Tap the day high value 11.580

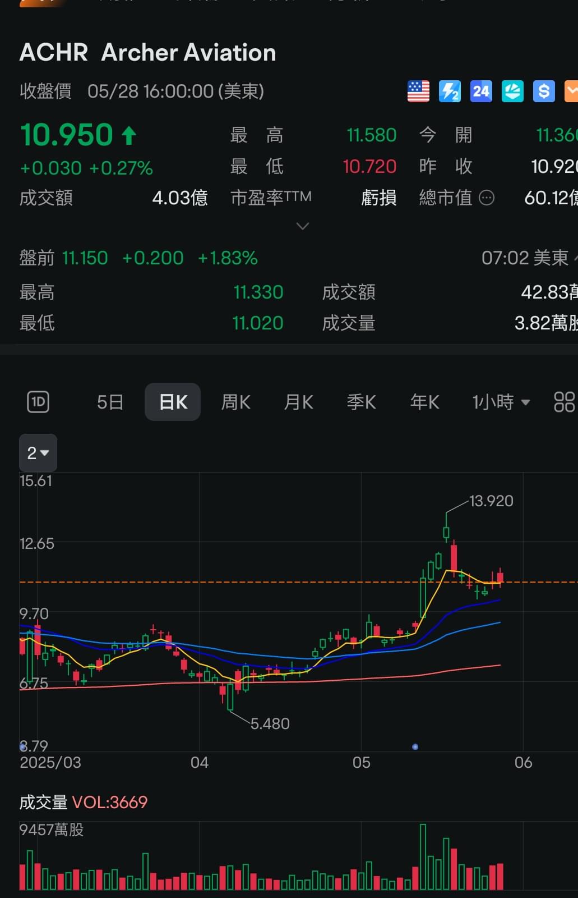371,135
